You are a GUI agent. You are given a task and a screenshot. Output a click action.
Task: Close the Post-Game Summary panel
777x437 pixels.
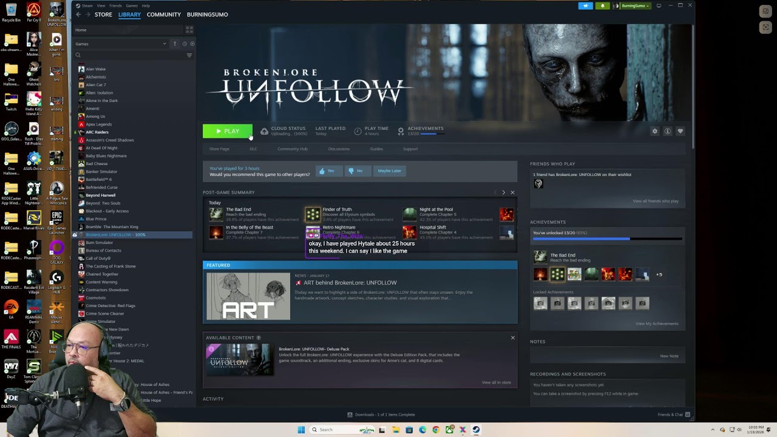(x=512, y=192)
